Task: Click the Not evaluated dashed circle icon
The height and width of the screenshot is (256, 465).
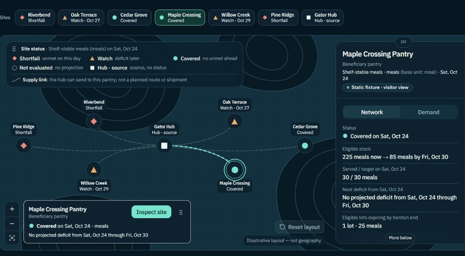Action: point(14,68)
